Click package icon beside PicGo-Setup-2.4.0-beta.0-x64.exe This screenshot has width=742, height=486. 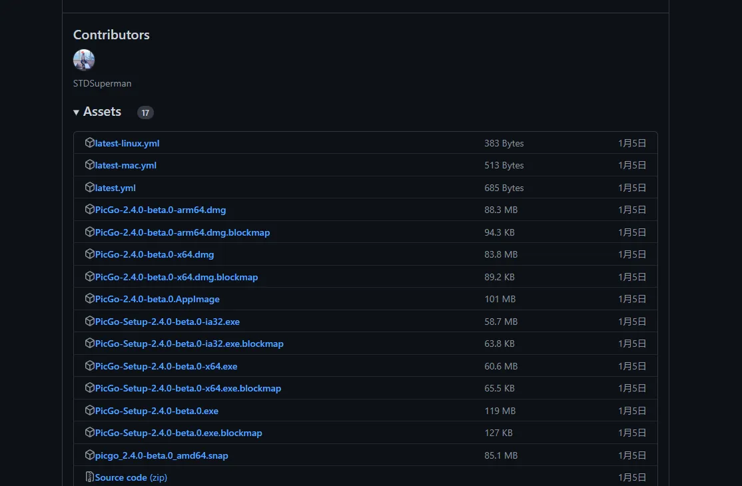90,366
